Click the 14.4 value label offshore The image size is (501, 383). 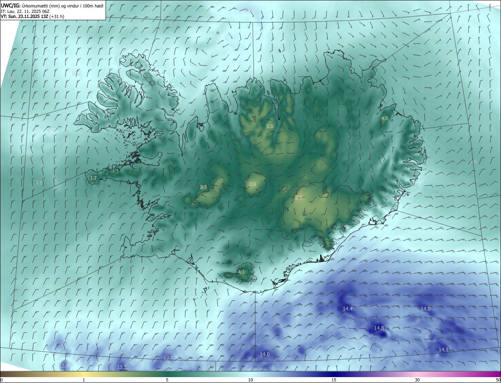(348, 309)
